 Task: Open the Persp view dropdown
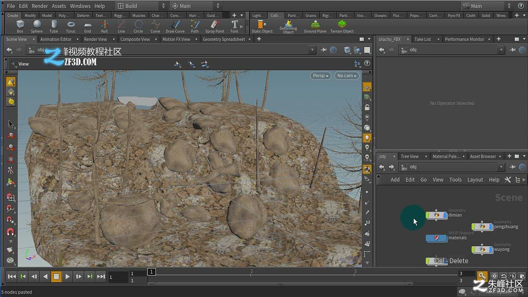(321, 75)
